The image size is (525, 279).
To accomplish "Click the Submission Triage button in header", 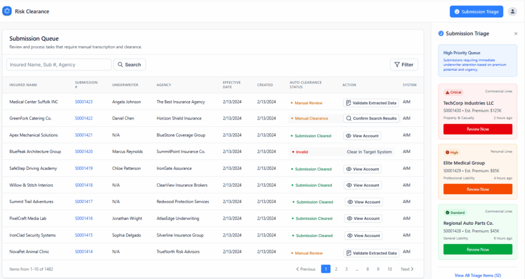I will tap(476, 11).
